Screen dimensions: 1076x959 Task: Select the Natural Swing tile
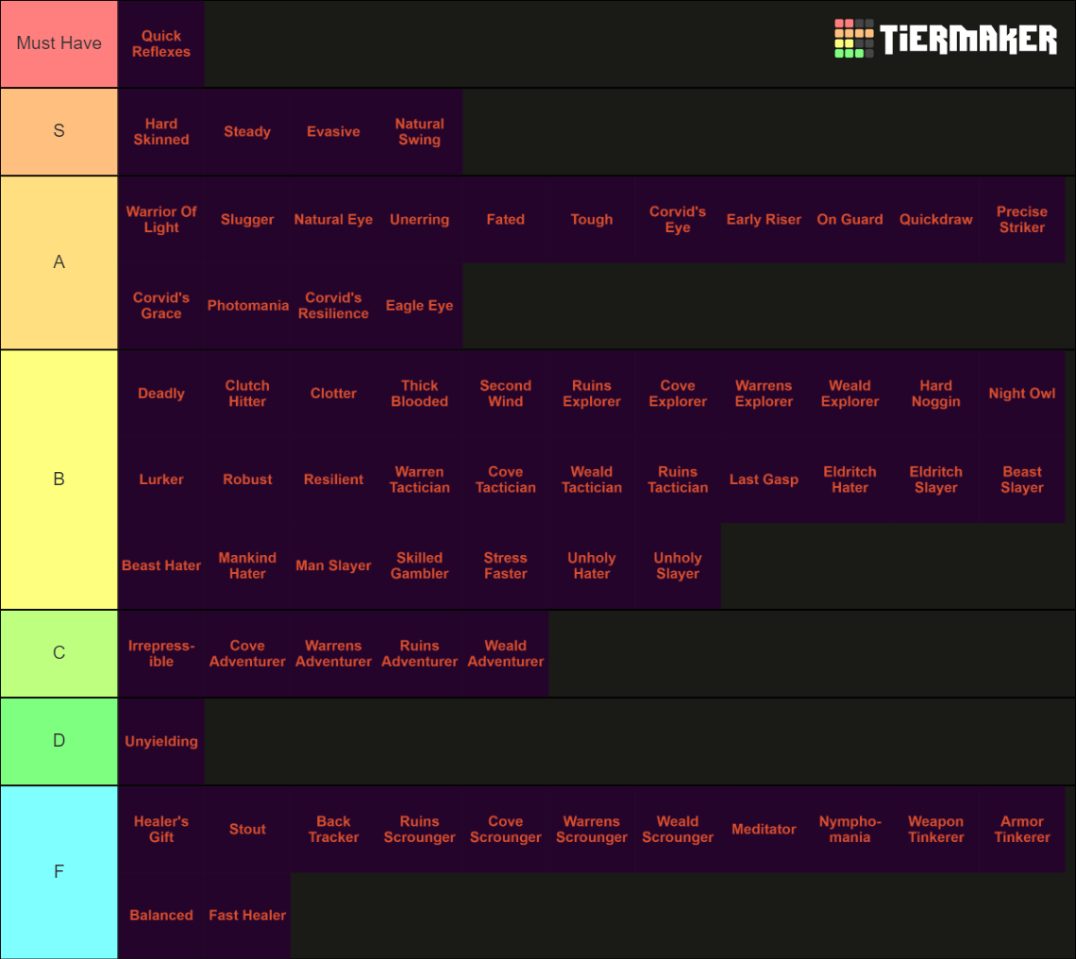pyautogui.click(x=419, y=131)
